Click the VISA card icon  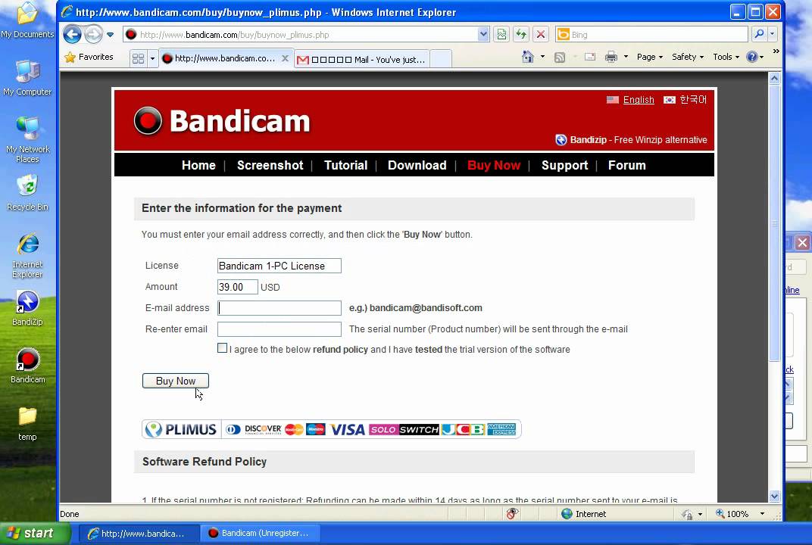(346, 429)
